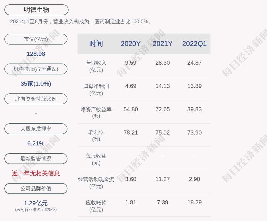Click the 2022Q1 column header
This screenshot has height=221, width=267.
[x=194, y=44]
